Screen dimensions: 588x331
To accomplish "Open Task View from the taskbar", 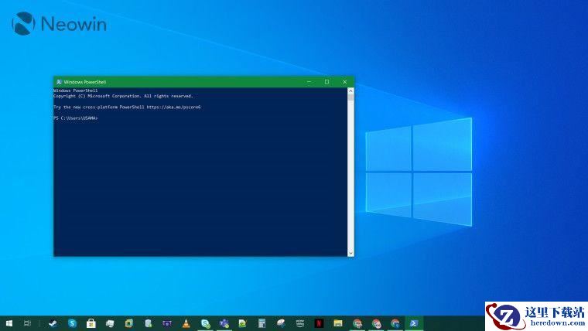I will [28, 323].
